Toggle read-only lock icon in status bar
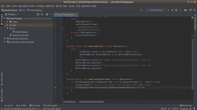The height and width of the screenshot is (110, 197). click(191, 109)
